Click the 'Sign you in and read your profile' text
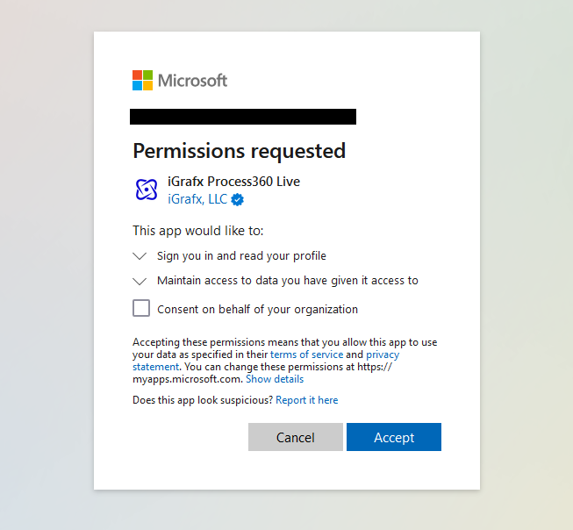Screen dimensions: 573x530 pyautogui.click(x=241, y=256)
